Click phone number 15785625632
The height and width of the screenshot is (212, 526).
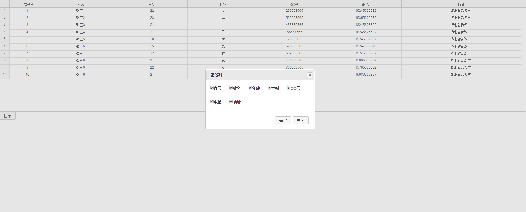pyautogui.click(x=366, y=67)
